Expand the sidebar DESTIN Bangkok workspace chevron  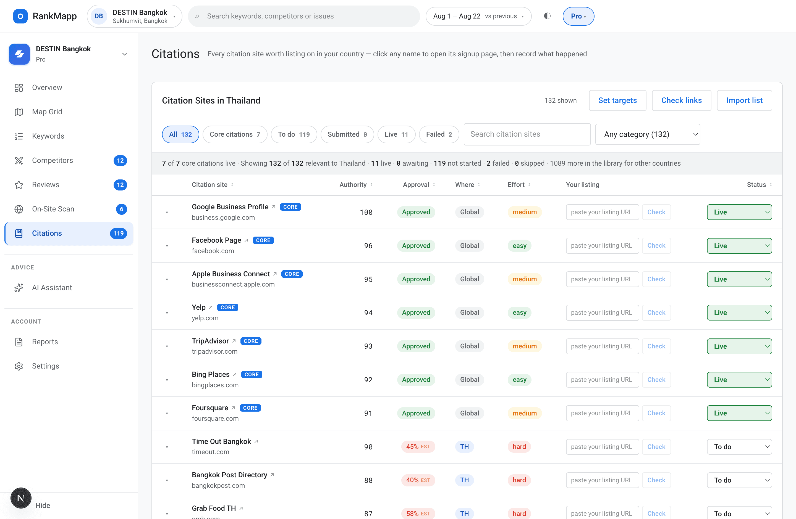point(124,54)
